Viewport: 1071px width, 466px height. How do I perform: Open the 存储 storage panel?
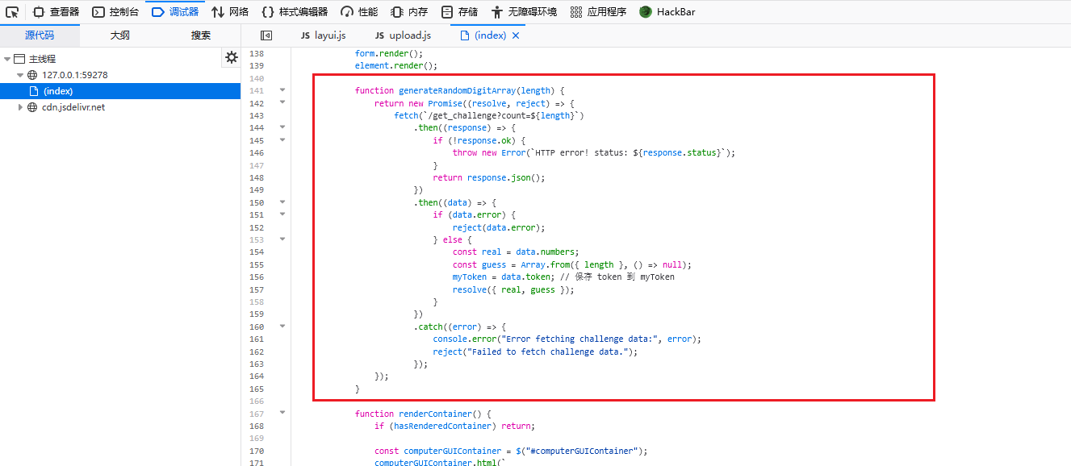coord(459,12)
